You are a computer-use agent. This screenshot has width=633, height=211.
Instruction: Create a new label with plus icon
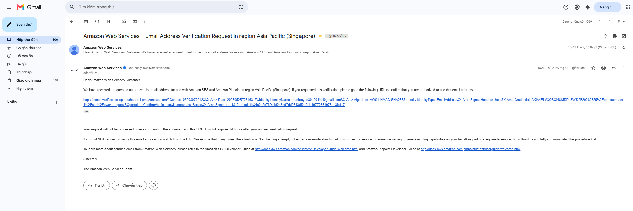point(56,102)
